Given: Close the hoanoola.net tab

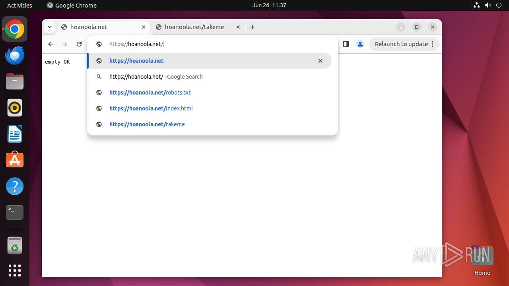Looking at the screenshot, I should tap(144, 27).
